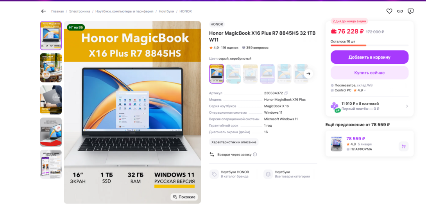
Task: Click Добавить в корзину button
Action: pos(369,57)
